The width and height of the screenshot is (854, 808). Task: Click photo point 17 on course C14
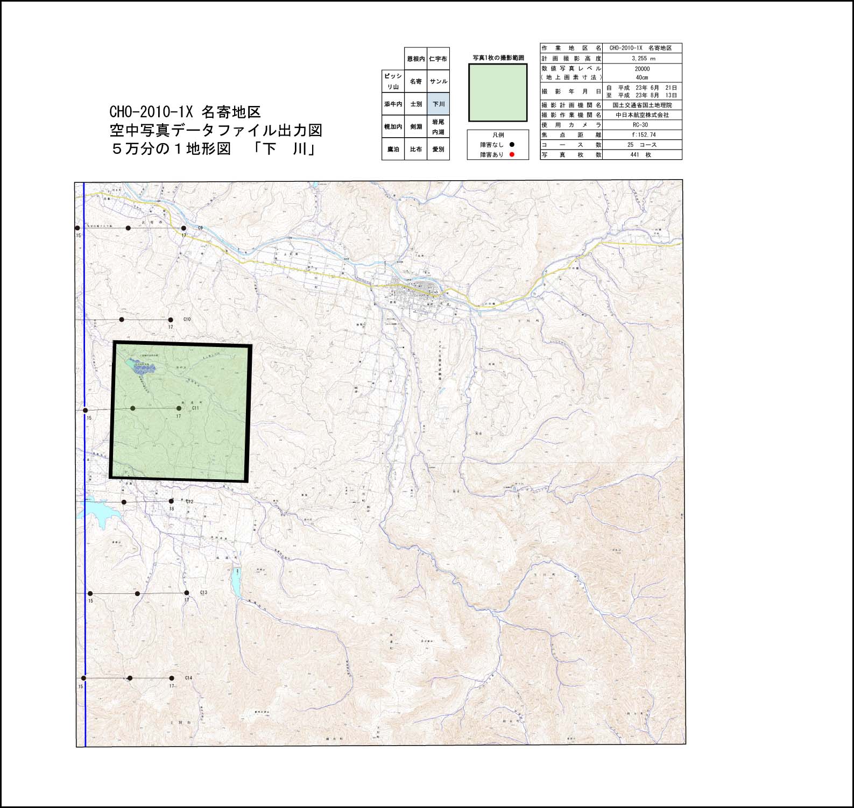click(x=172, y=678)
